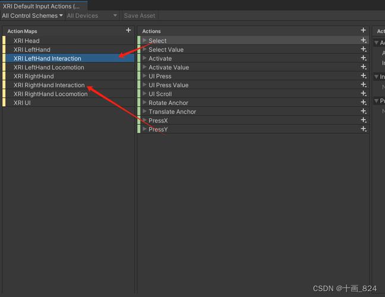Select XRI LeftHand action map
The image size is (385, 297).
[x=68, y=49]
